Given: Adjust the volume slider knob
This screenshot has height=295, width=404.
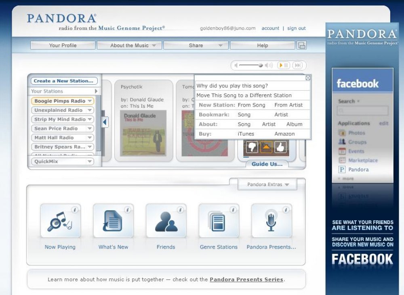Looking at the screenshot, I should click(x=261, y=65).
